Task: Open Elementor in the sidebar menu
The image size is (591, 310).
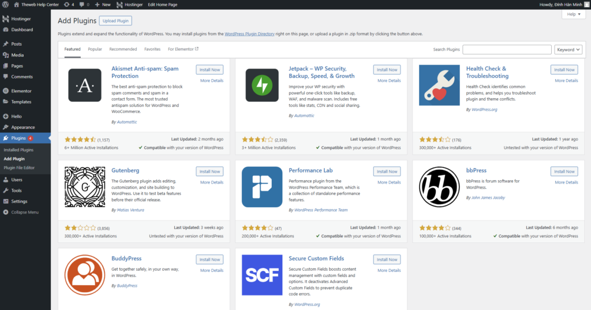Action: [x=21, y=91]
